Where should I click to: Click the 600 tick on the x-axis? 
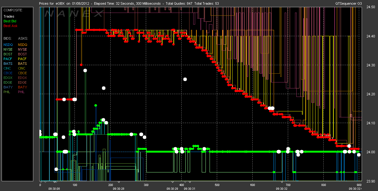pos(252,185)
